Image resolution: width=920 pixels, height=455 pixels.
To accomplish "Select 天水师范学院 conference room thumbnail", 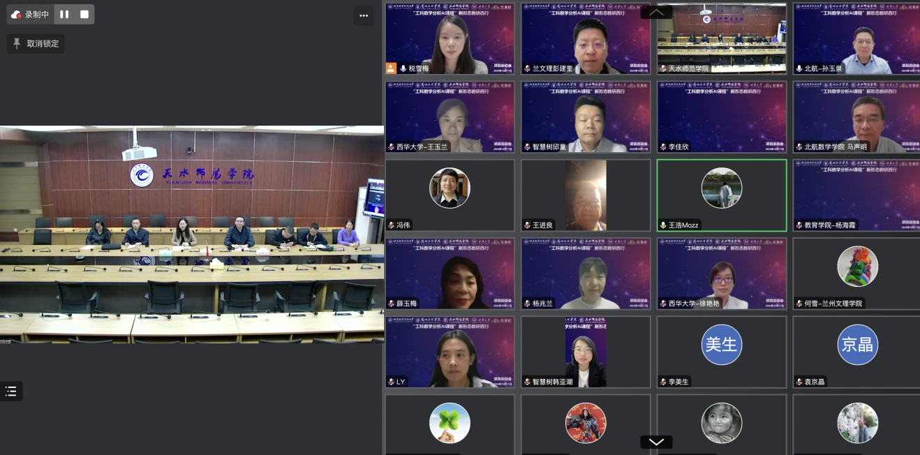I will 721,38.
